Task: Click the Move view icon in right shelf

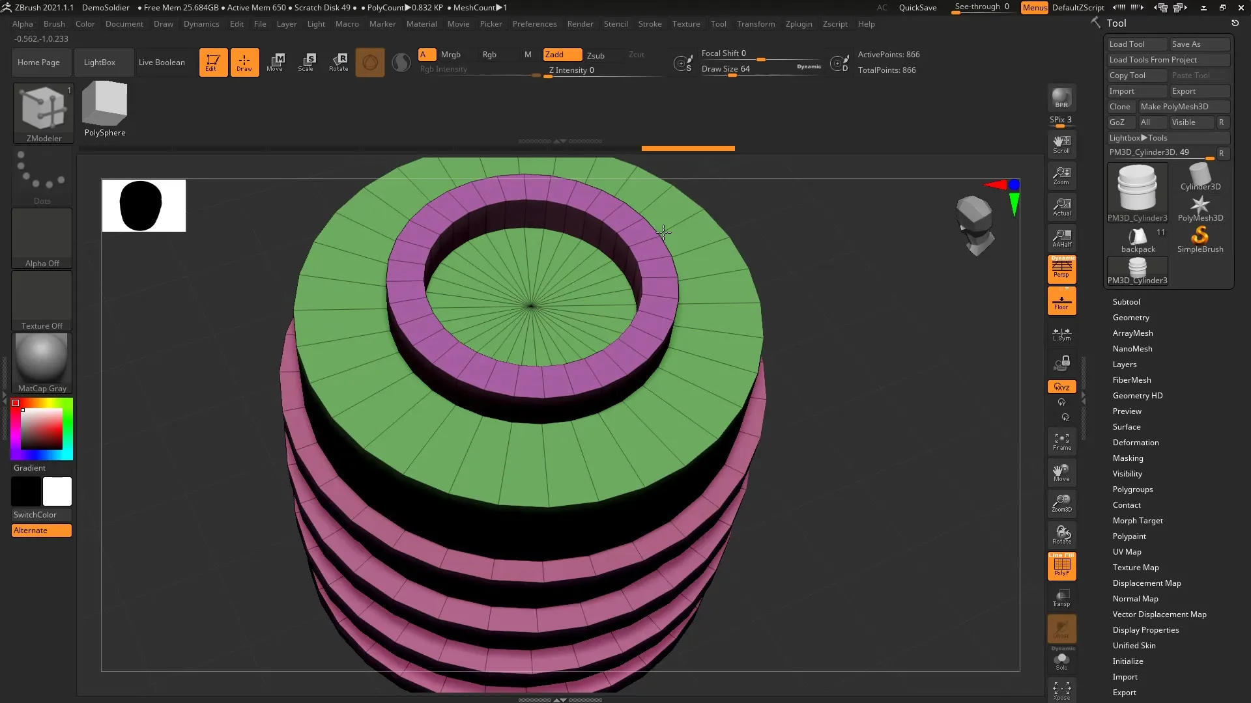Action: point(1061,473)
